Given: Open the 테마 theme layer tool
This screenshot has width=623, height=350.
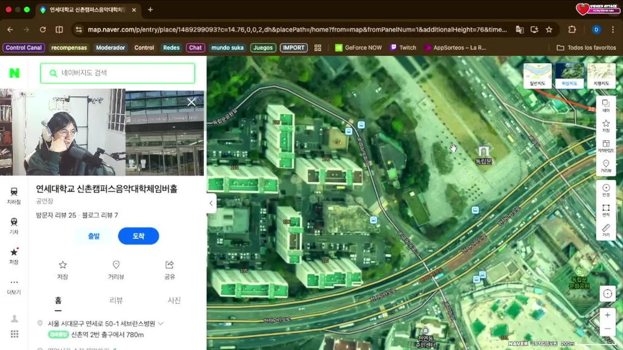Looking at the screenshot, I should pos(606,106).
